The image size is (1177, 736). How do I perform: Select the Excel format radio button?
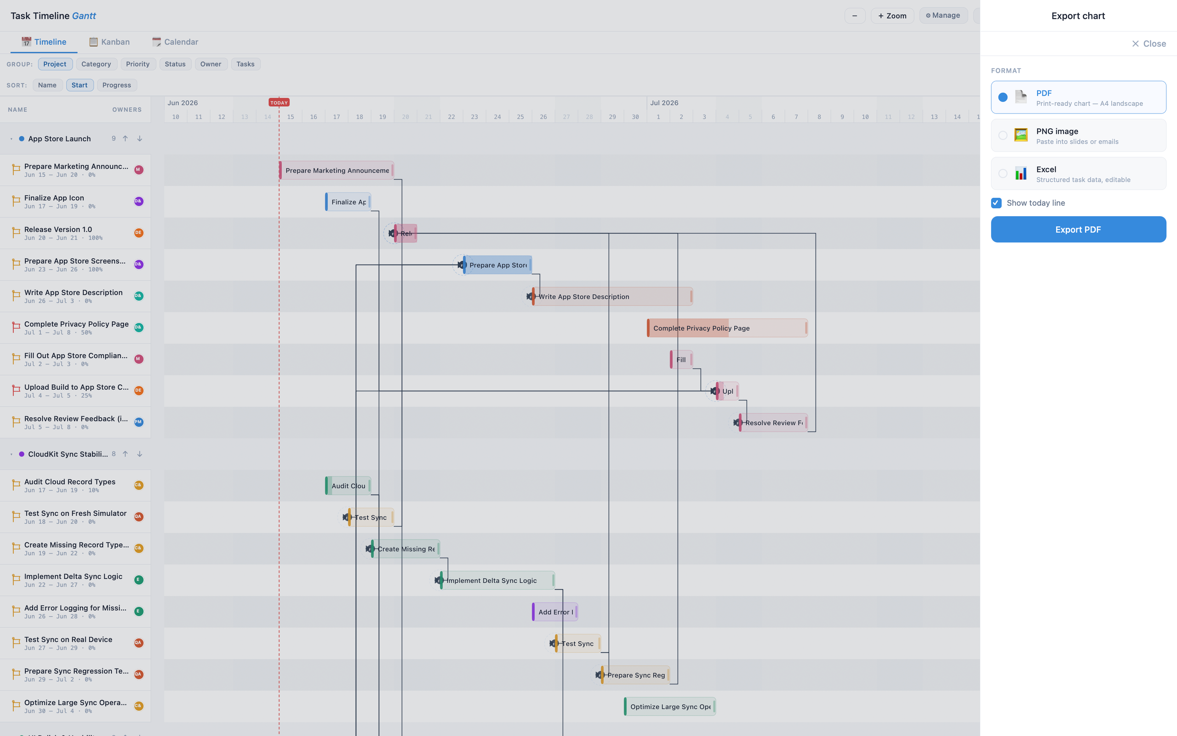point(1003,173)
